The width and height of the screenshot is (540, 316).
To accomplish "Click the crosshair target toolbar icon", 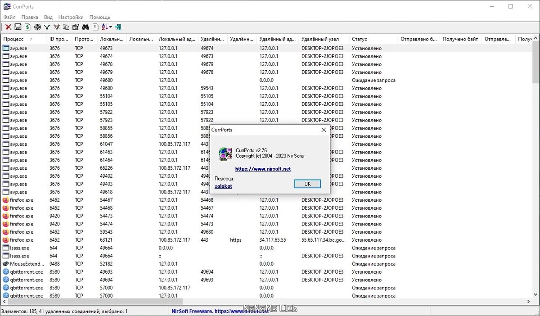I will tap(37, 27).
